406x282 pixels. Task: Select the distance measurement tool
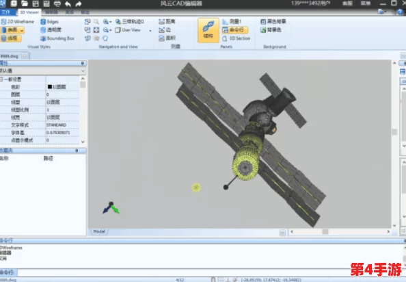[x=167, y=21]
